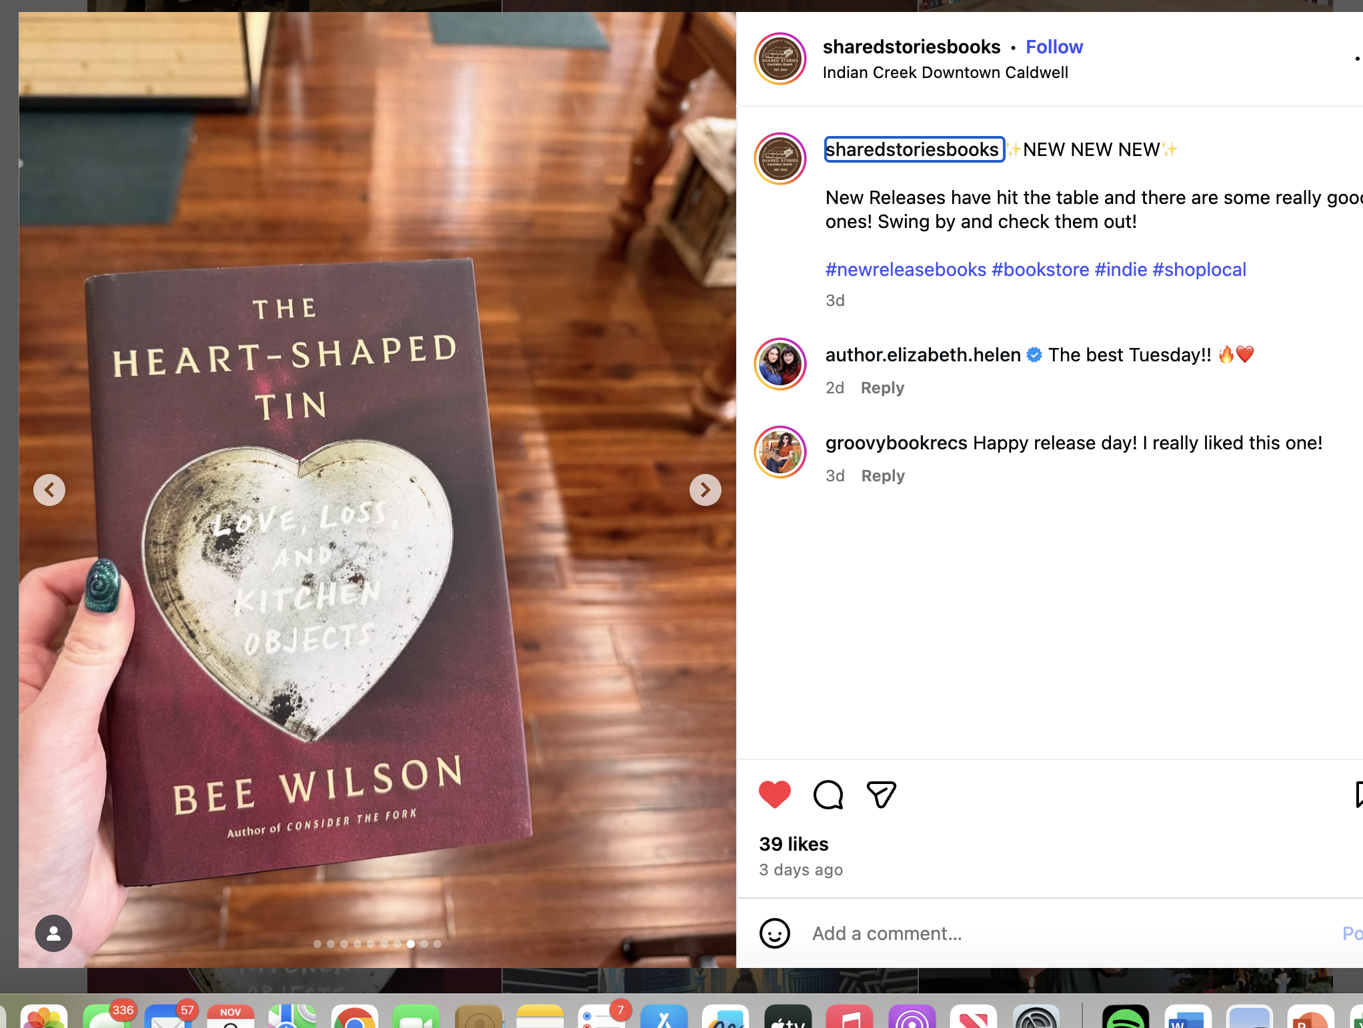Open the #shoplocal hashtag link
The height and width of the screenshot is (1028, 1363).
pyautogui.click(x=1199, y=269)
